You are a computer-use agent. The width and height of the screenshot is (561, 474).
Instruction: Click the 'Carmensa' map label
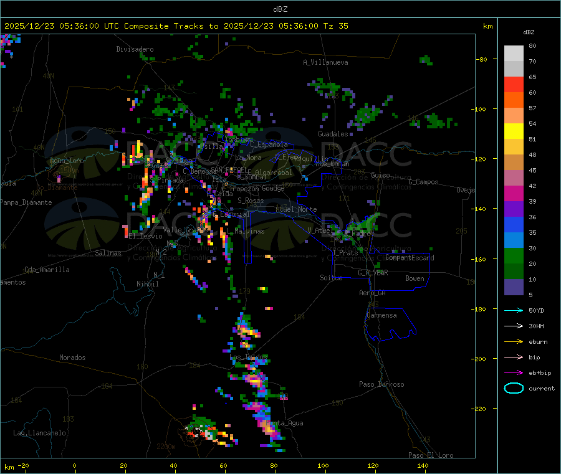point(381,315)
